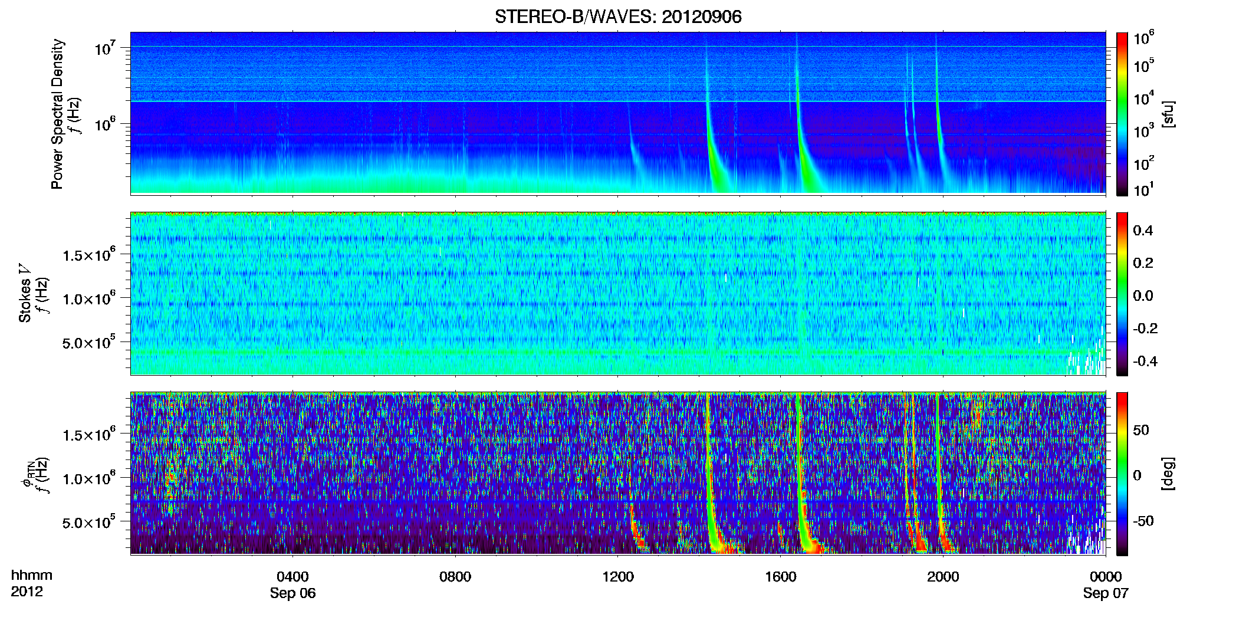Click the 10^6 label on top colorbar

coord(1143,38)
